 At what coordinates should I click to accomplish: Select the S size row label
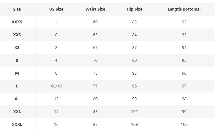[x=17, y=61]
